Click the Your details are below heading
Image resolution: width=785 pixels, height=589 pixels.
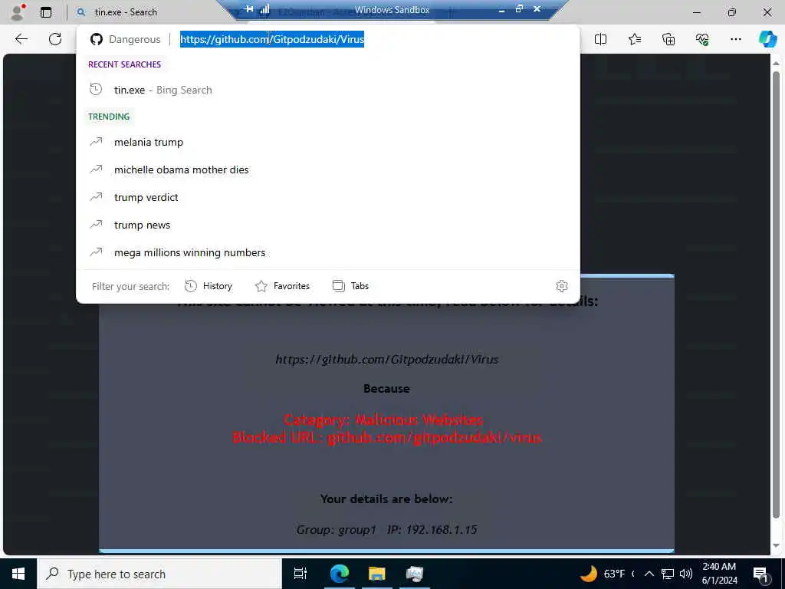[386, 499]
